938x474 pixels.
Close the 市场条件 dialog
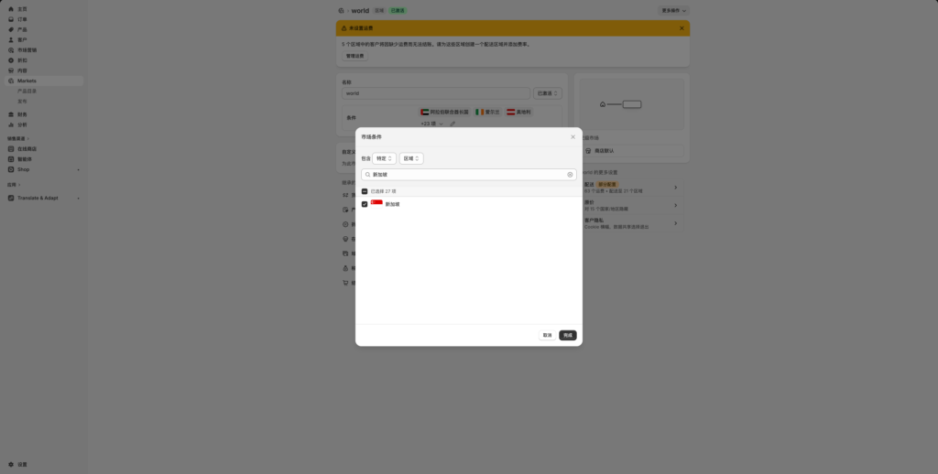(x=573, y=137)
